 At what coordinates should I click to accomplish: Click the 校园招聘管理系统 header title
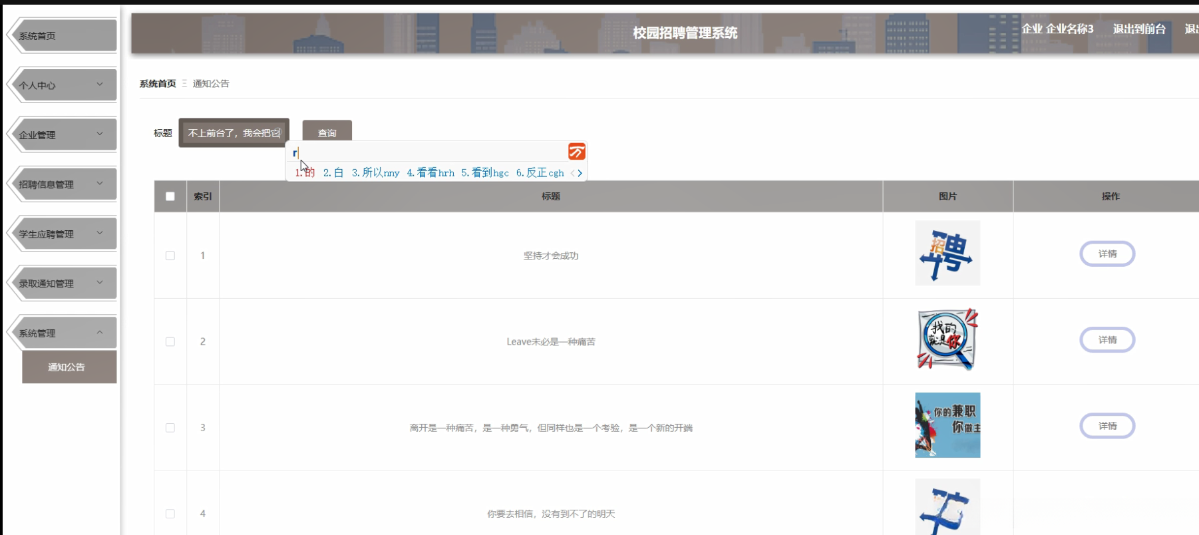(685, 33)
